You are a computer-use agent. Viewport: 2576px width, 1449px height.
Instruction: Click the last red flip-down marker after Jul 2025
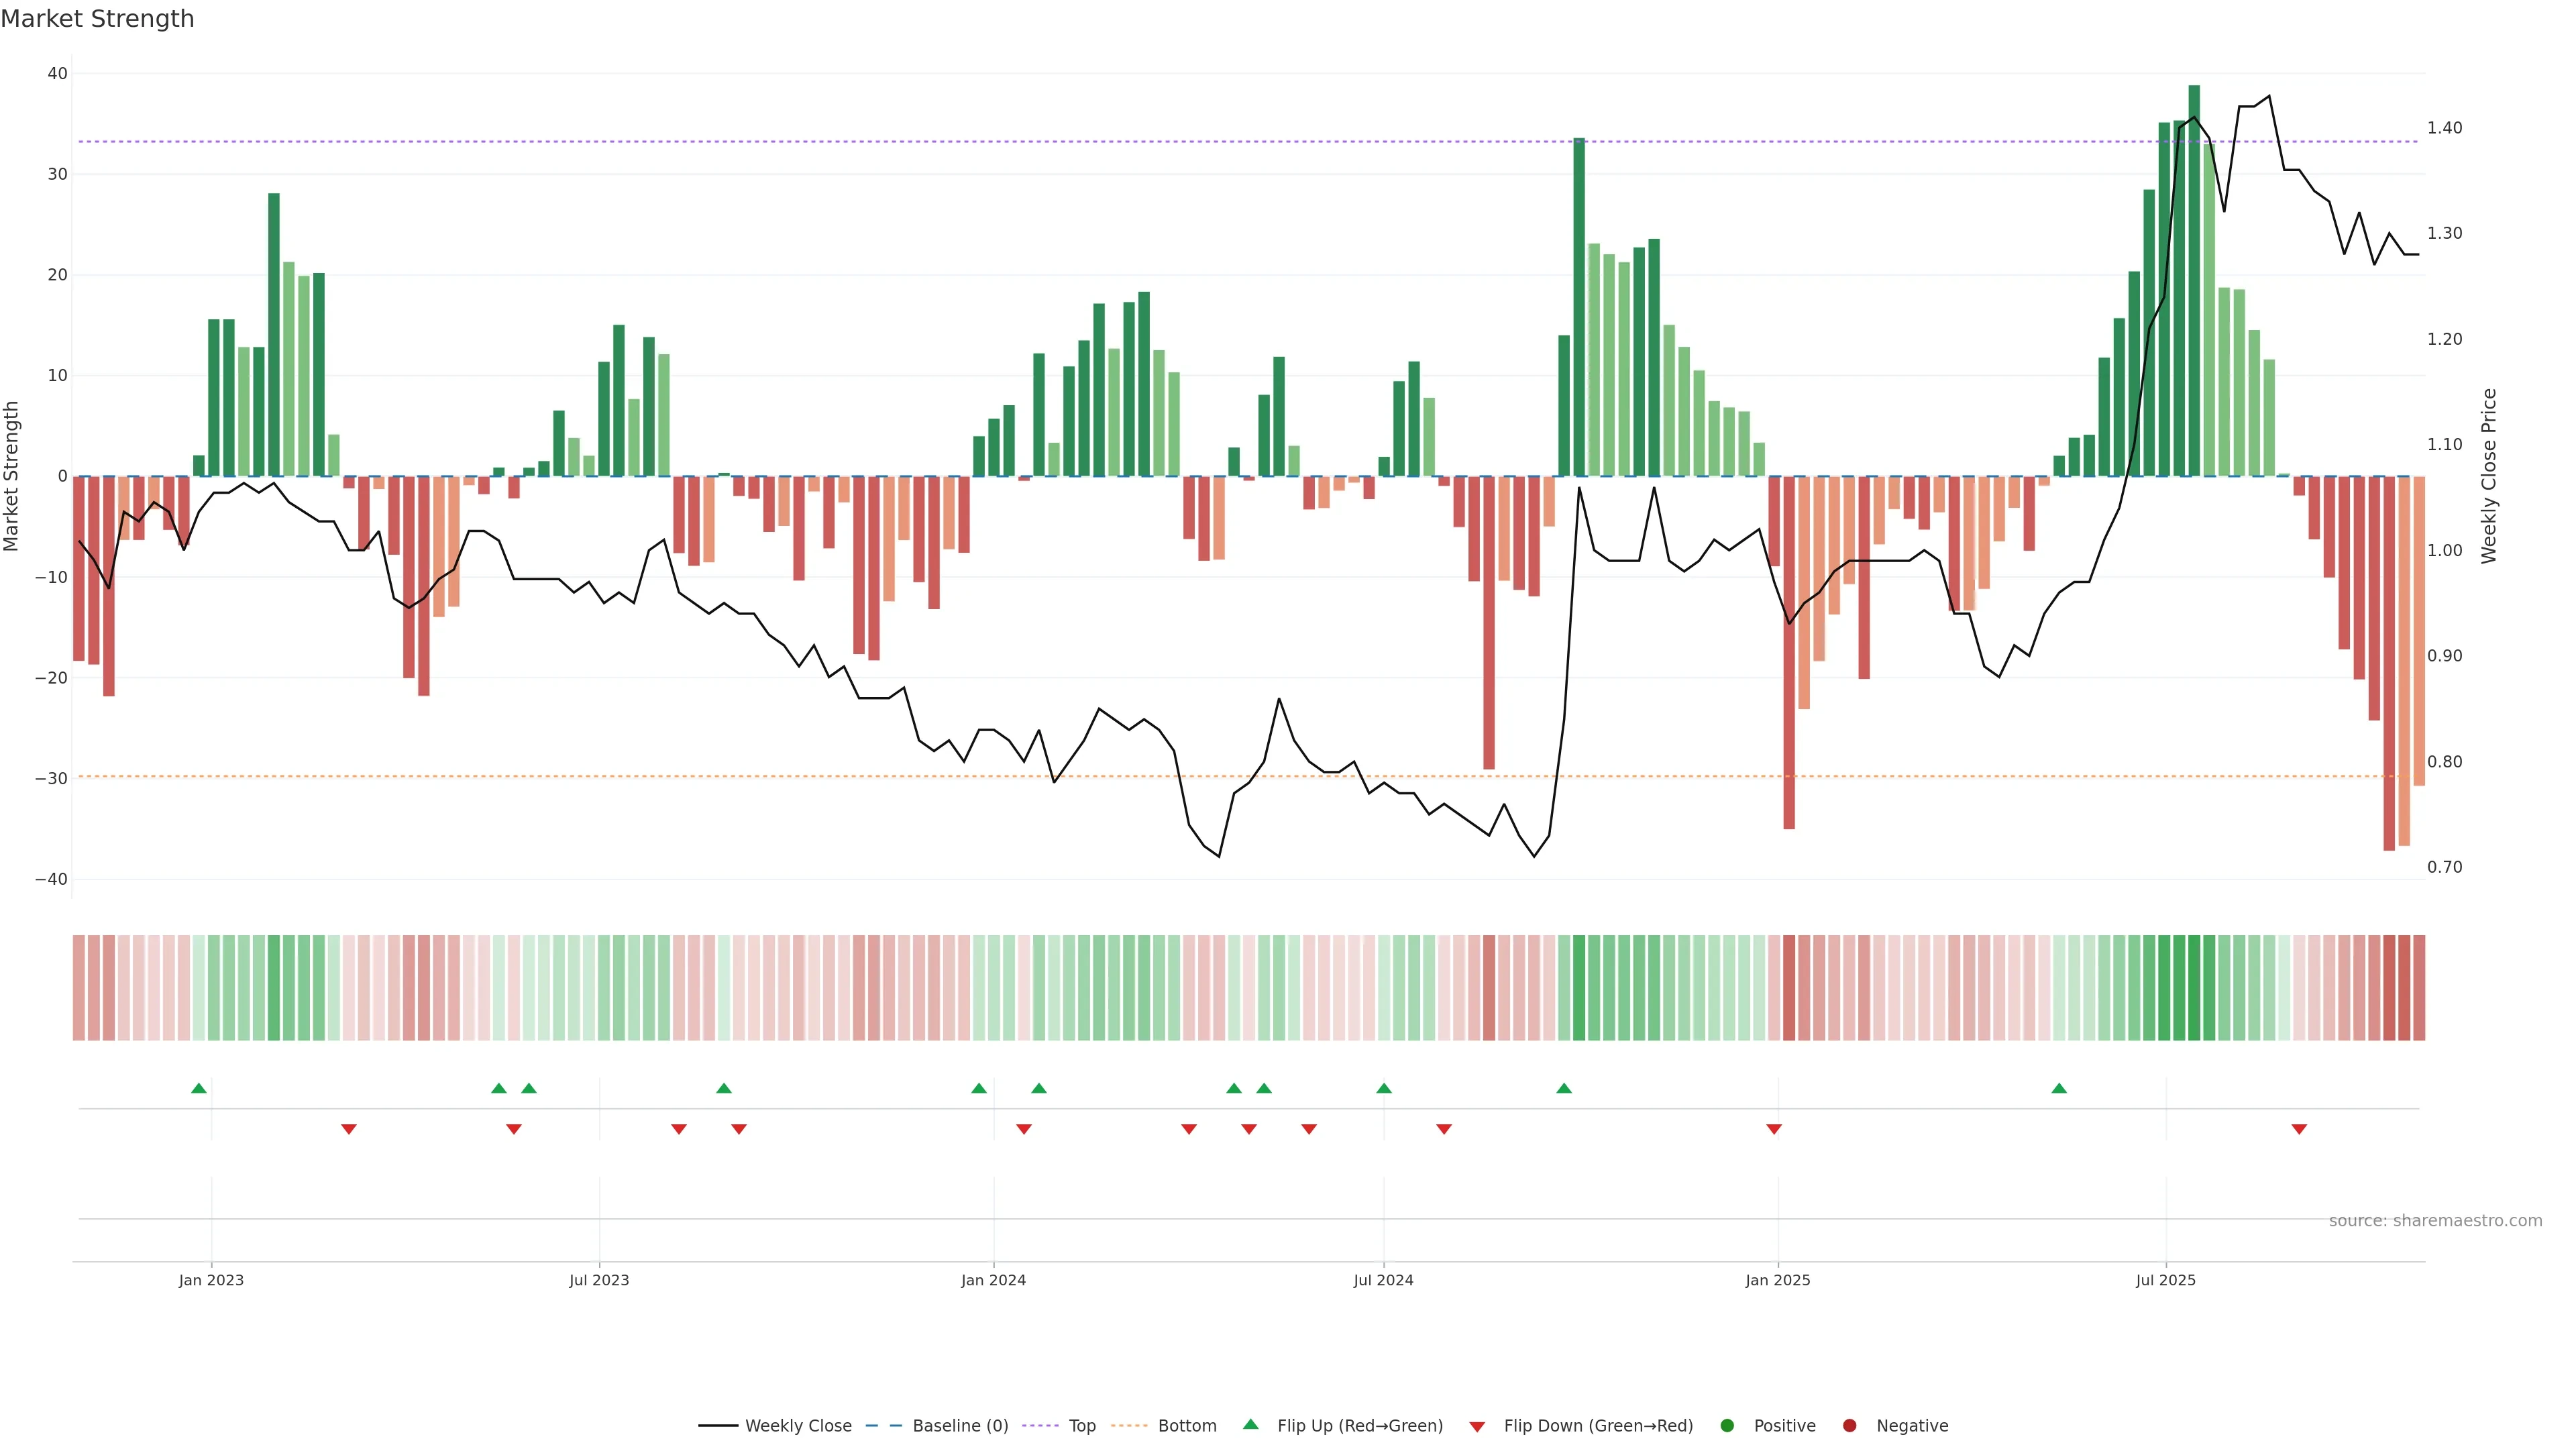coord(2299,1129)
